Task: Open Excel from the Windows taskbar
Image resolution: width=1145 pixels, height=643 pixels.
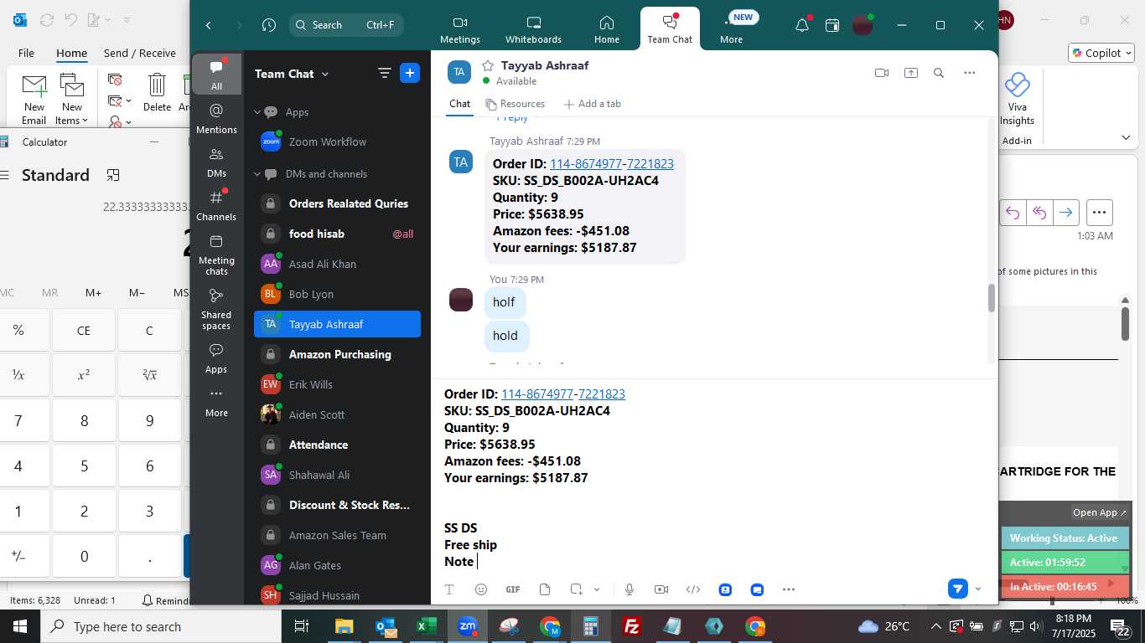Action: point(427,626)
